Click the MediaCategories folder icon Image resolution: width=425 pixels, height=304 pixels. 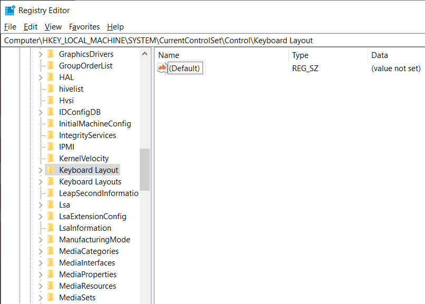coord(51,251)
